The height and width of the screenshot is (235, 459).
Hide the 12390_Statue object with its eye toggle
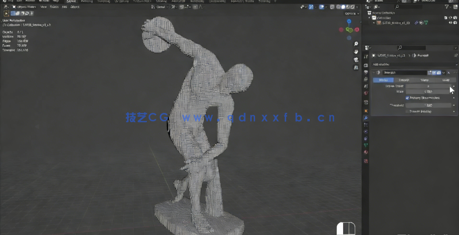coord(451,23)
